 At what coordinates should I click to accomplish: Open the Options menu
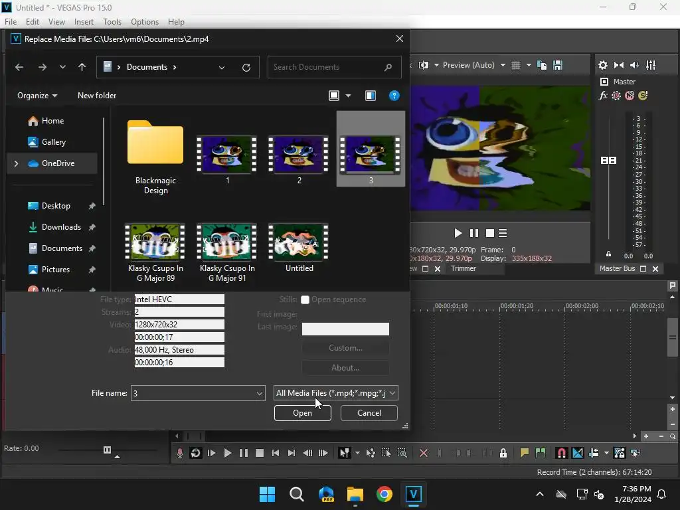pos(145,22)
